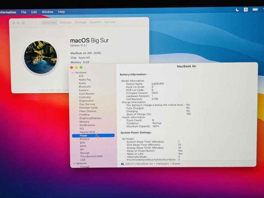Click the "Cycle Count:" label

pos(134,120)
